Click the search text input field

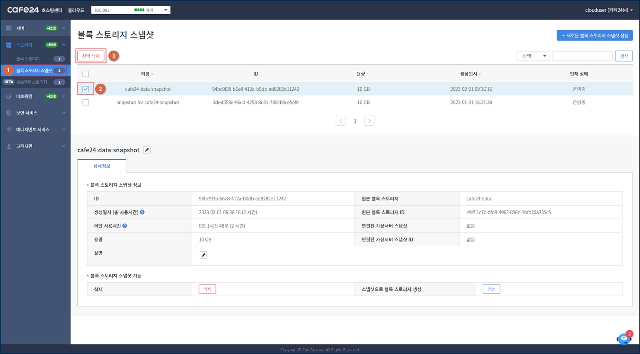tap(582, 56)
